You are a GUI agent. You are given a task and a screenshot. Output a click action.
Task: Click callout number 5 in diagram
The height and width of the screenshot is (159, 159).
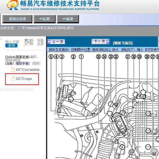[51, 57]
